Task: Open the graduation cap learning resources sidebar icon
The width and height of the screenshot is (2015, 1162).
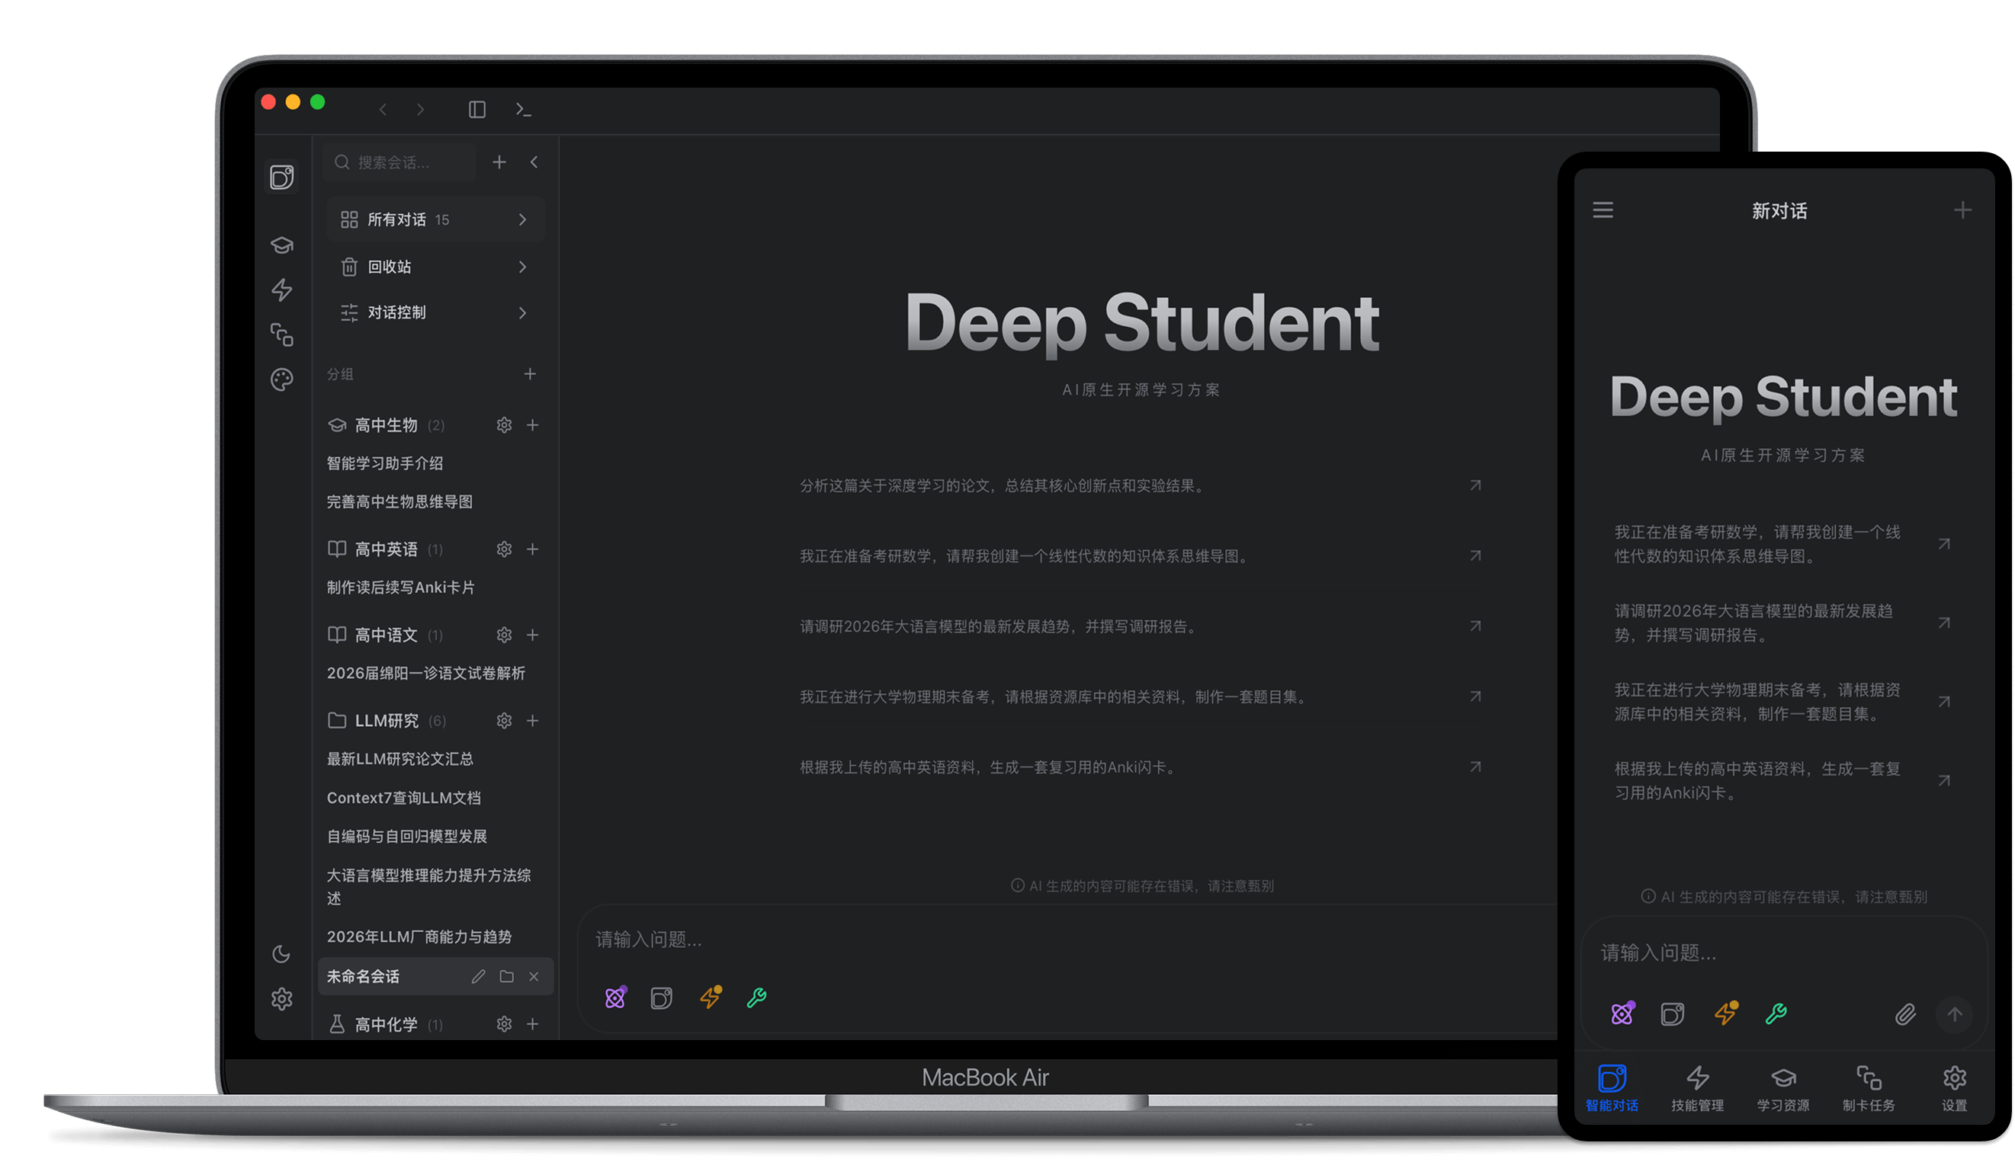Action: pos(282,245)
